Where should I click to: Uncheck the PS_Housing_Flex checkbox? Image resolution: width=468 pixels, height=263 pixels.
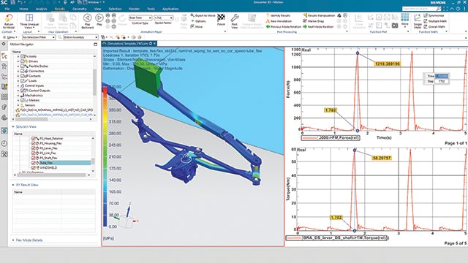pos(34,143)
